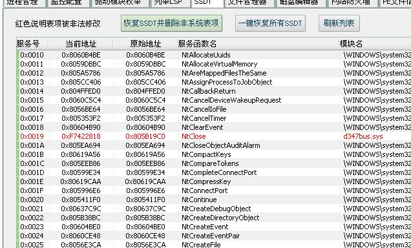
Task: Click service number 0x0011
Action: pyautogui.click(x=32, y=64)
